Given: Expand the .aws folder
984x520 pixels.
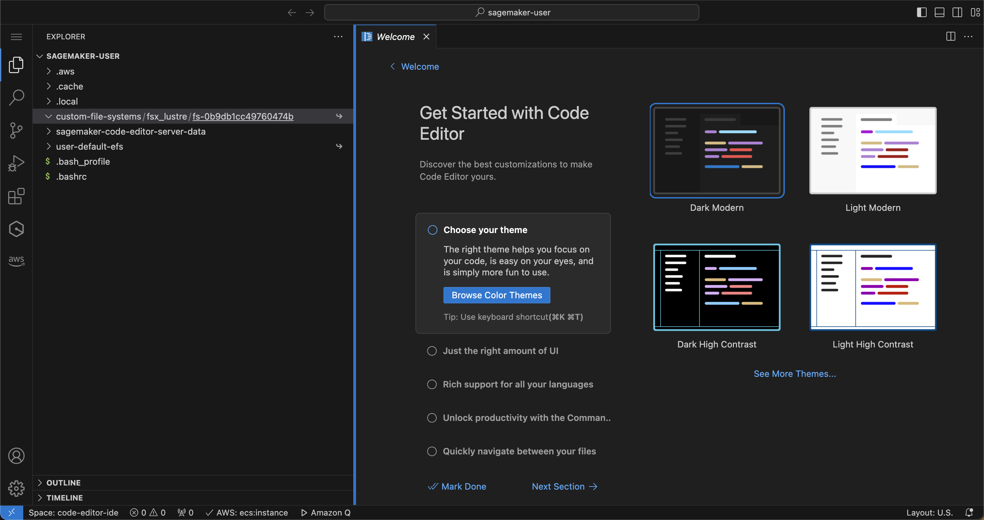Looking at the screenshot, I should (x=65, y=71).
